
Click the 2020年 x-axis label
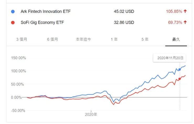pos(91,114)
